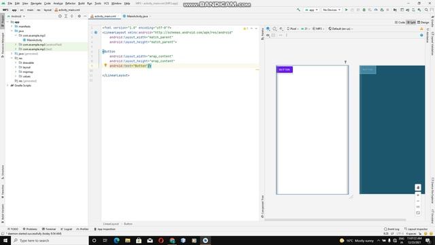Click the warning count indicator in editor
Image resolution: width=435 pixels, height=245 pixels.
[x=245, y=29]
